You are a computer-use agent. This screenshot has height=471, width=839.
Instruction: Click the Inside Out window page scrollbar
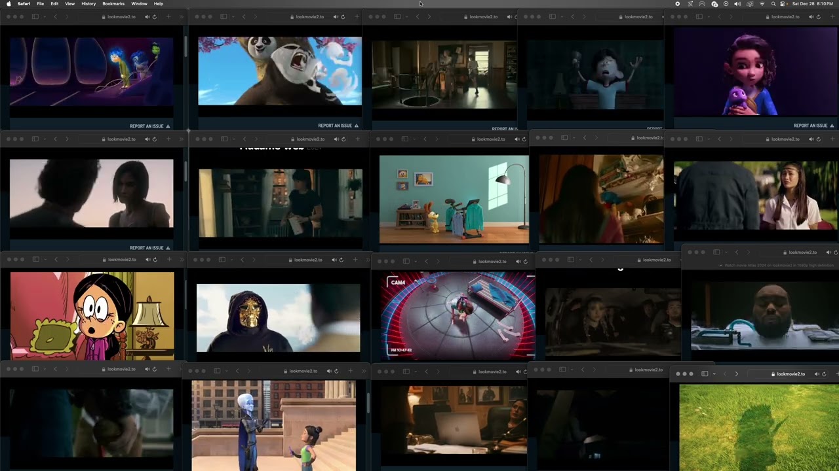pos(186,46)
